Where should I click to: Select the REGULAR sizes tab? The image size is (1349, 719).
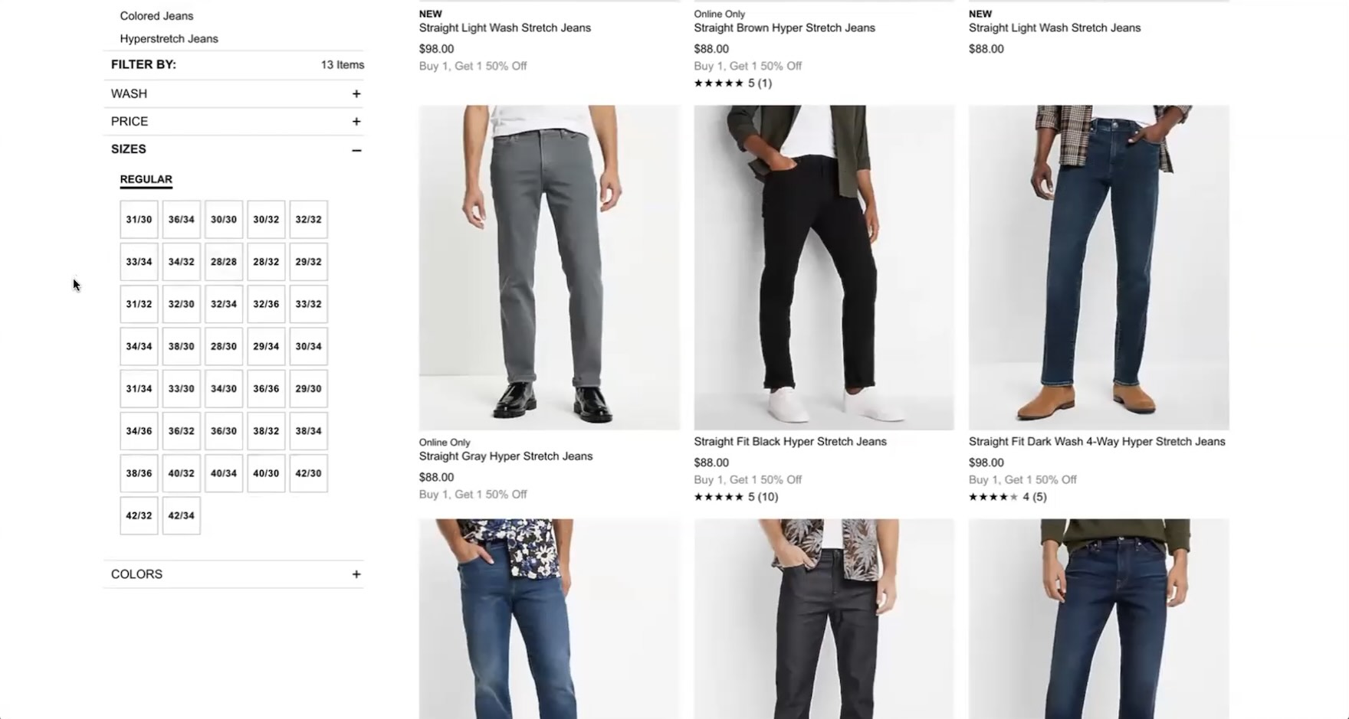click(x=146, y=179)
